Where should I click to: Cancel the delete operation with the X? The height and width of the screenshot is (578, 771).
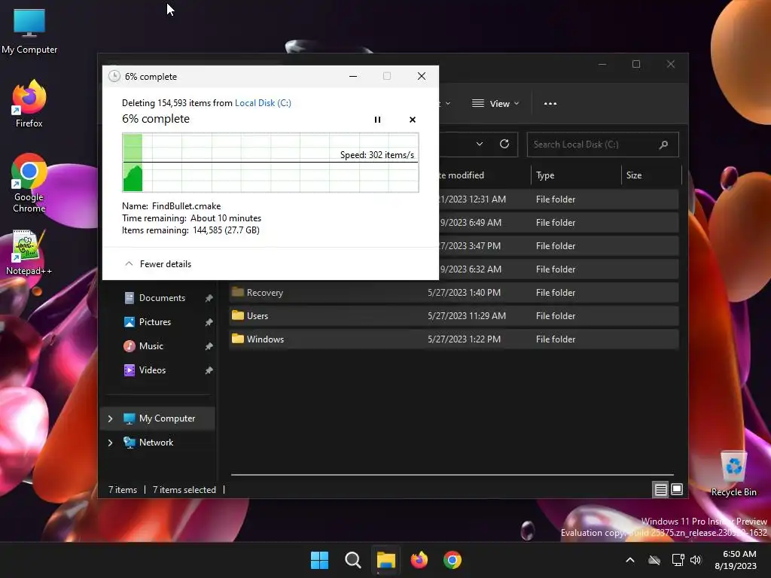(413, 120)
